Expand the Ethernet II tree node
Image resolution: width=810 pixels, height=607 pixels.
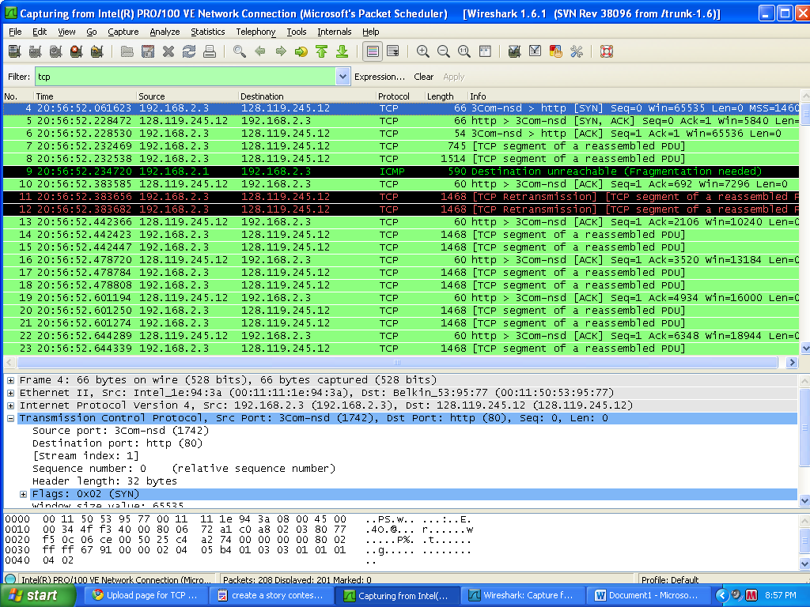coord(10,393)
